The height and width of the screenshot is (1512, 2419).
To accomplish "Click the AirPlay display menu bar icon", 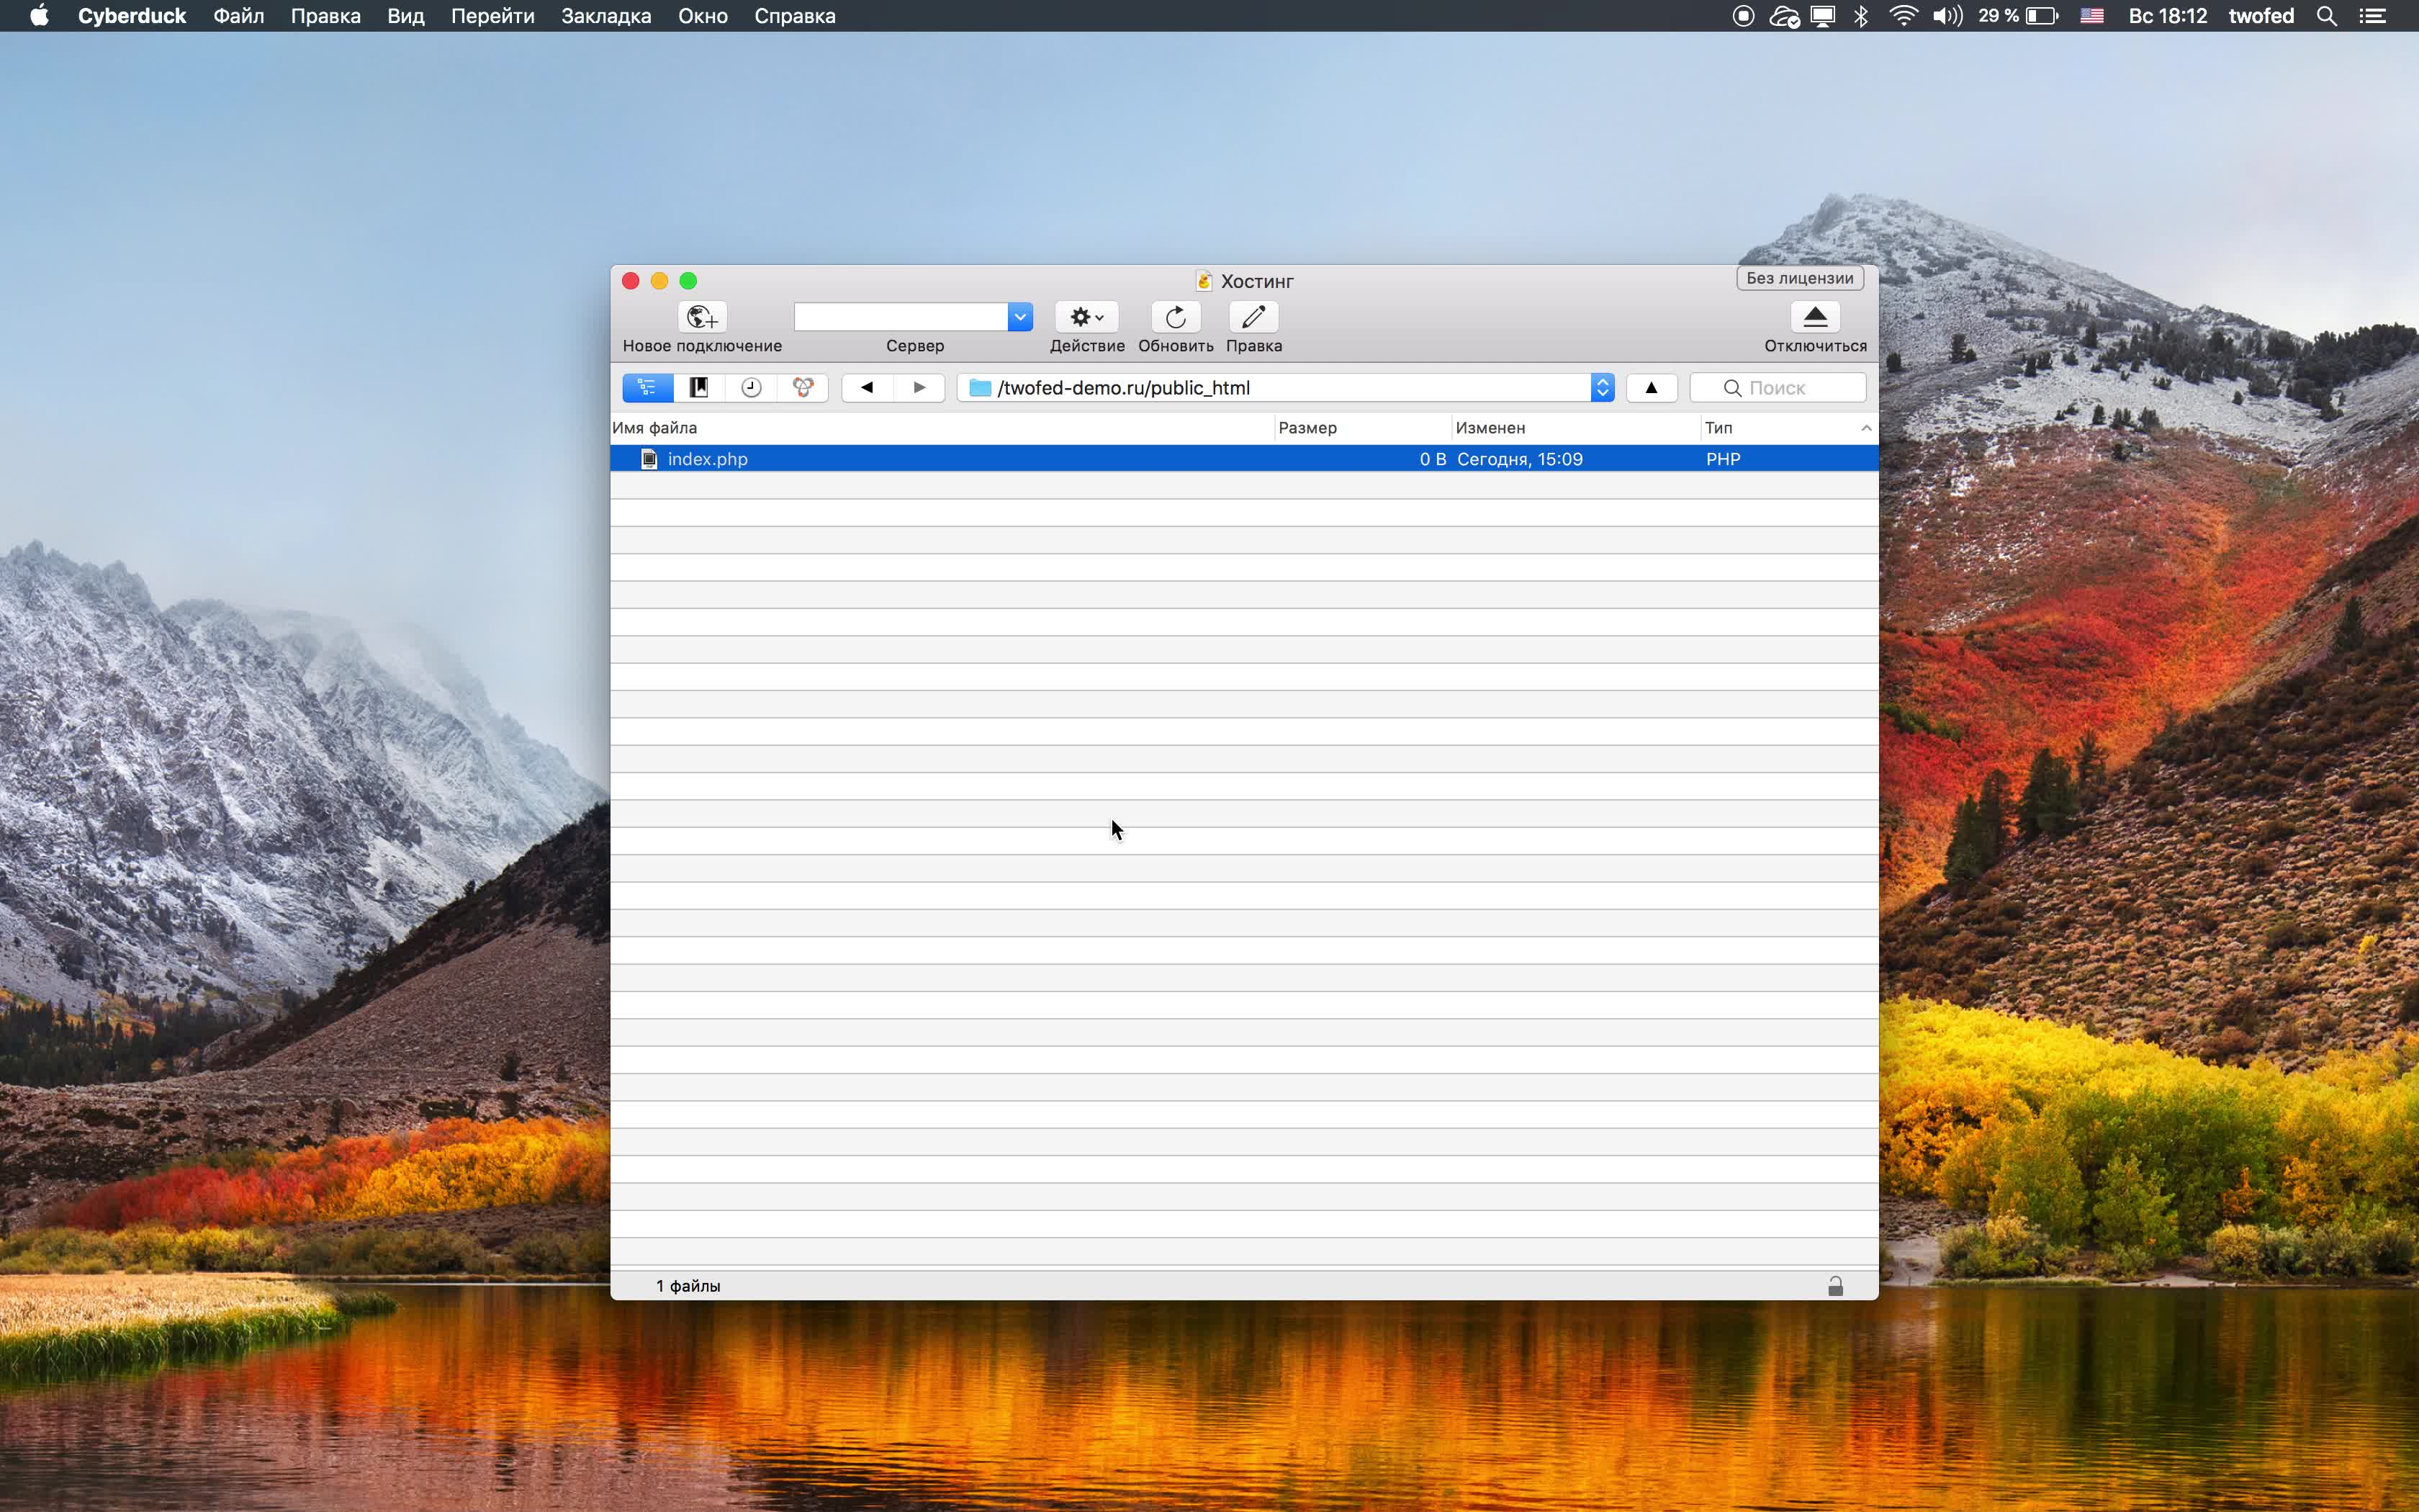I will coord(1823,16).
